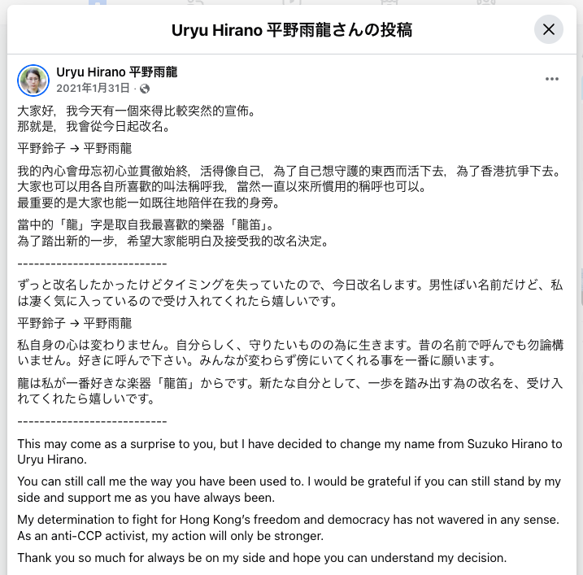Screen dimensions: 583x575
Task: Open Friends icon in top navigation bar
Action: [x=195, y=2]
